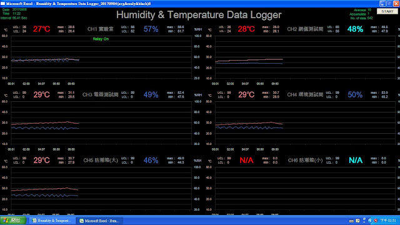Select the CH4 29°C temperature reading

click(246, 94)
